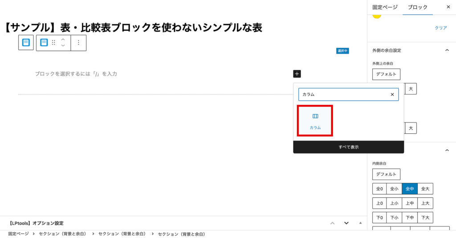Move block down with the down arrow
This screenshot has width=456, height=238.
63,46
